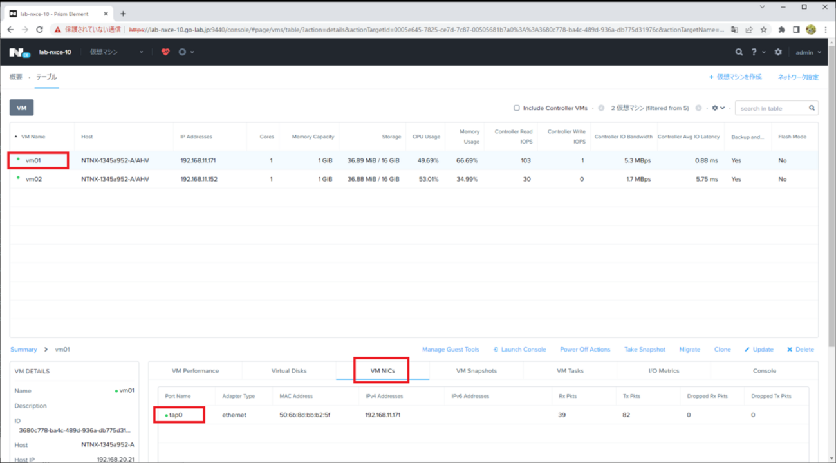
Task: Translate page using browser address bar icon
Action: point(734,30)
